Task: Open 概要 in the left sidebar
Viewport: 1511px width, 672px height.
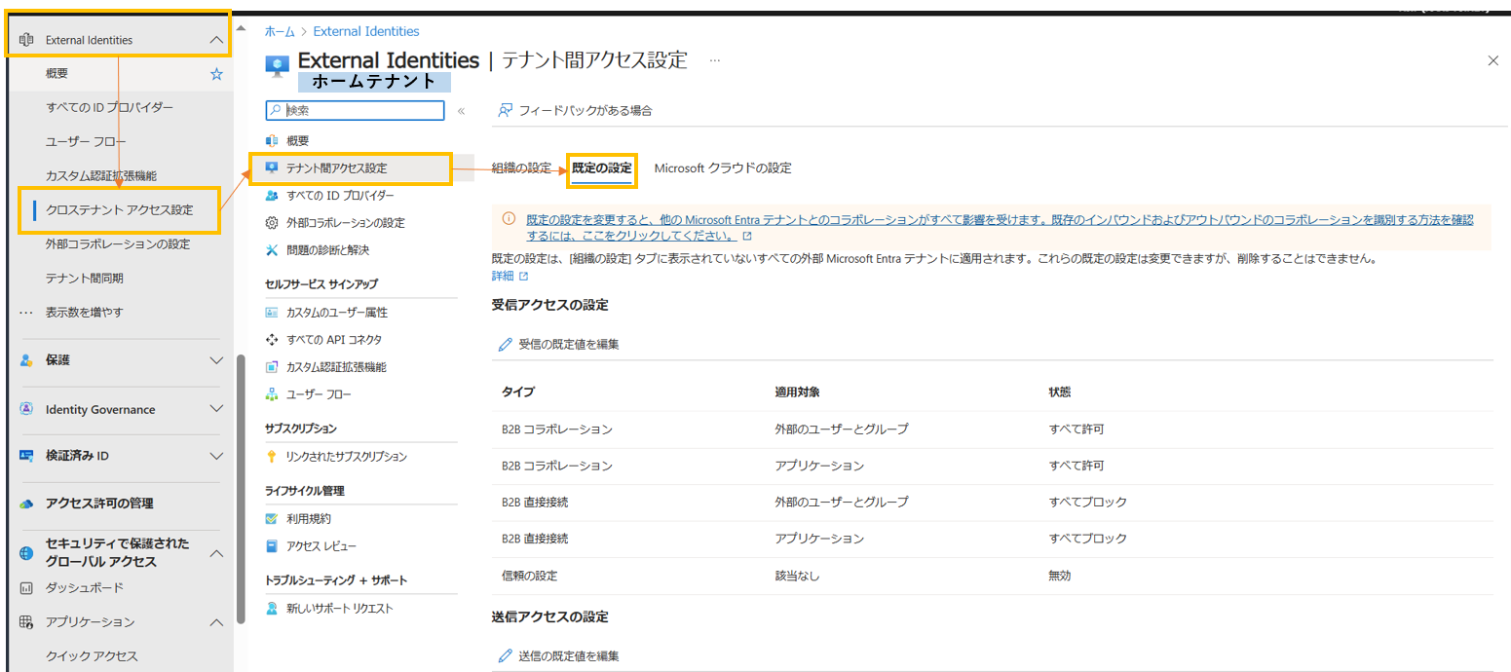Action: pos(57,74)
